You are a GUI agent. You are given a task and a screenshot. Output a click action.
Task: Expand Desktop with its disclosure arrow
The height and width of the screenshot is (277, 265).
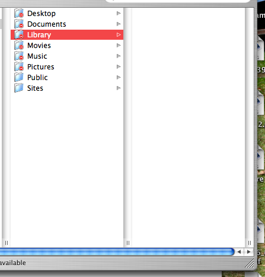point(119,13)
